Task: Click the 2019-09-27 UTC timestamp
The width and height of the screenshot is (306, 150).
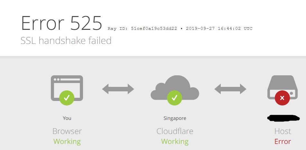Action: (x=219, y=29)
